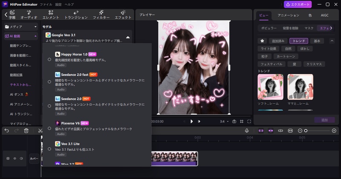Click the timeline split-at-playhead icon
341x179 pixels.
(280, 131)
